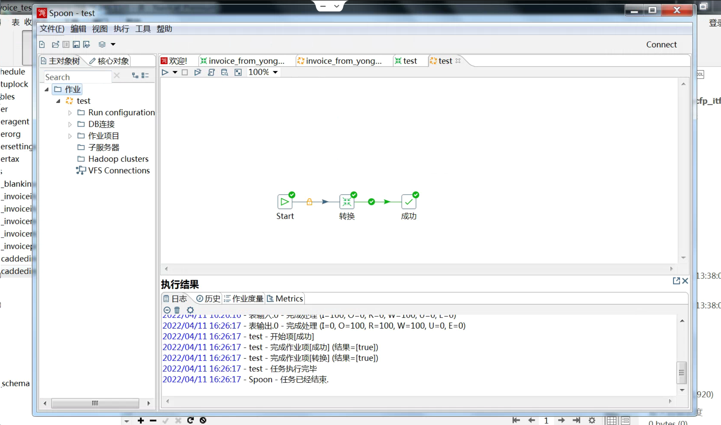
Task: Select the VFS Connections tree item
Action: click(x=113, y=170)
